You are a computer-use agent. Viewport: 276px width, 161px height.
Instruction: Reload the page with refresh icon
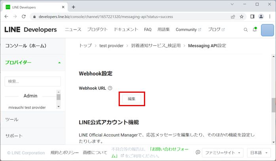[x=24, y=17]
